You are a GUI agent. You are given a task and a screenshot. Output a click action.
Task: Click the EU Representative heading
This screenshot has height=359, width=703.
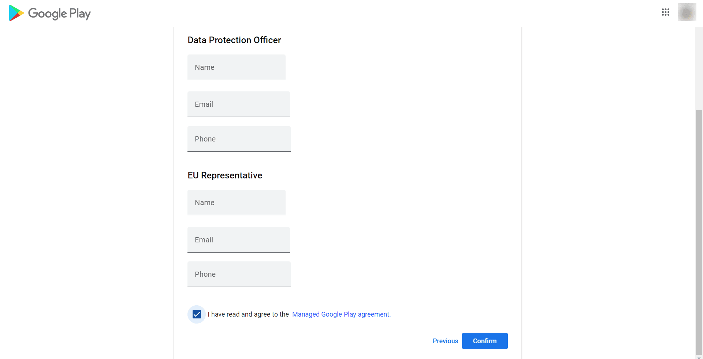(225, 175)
